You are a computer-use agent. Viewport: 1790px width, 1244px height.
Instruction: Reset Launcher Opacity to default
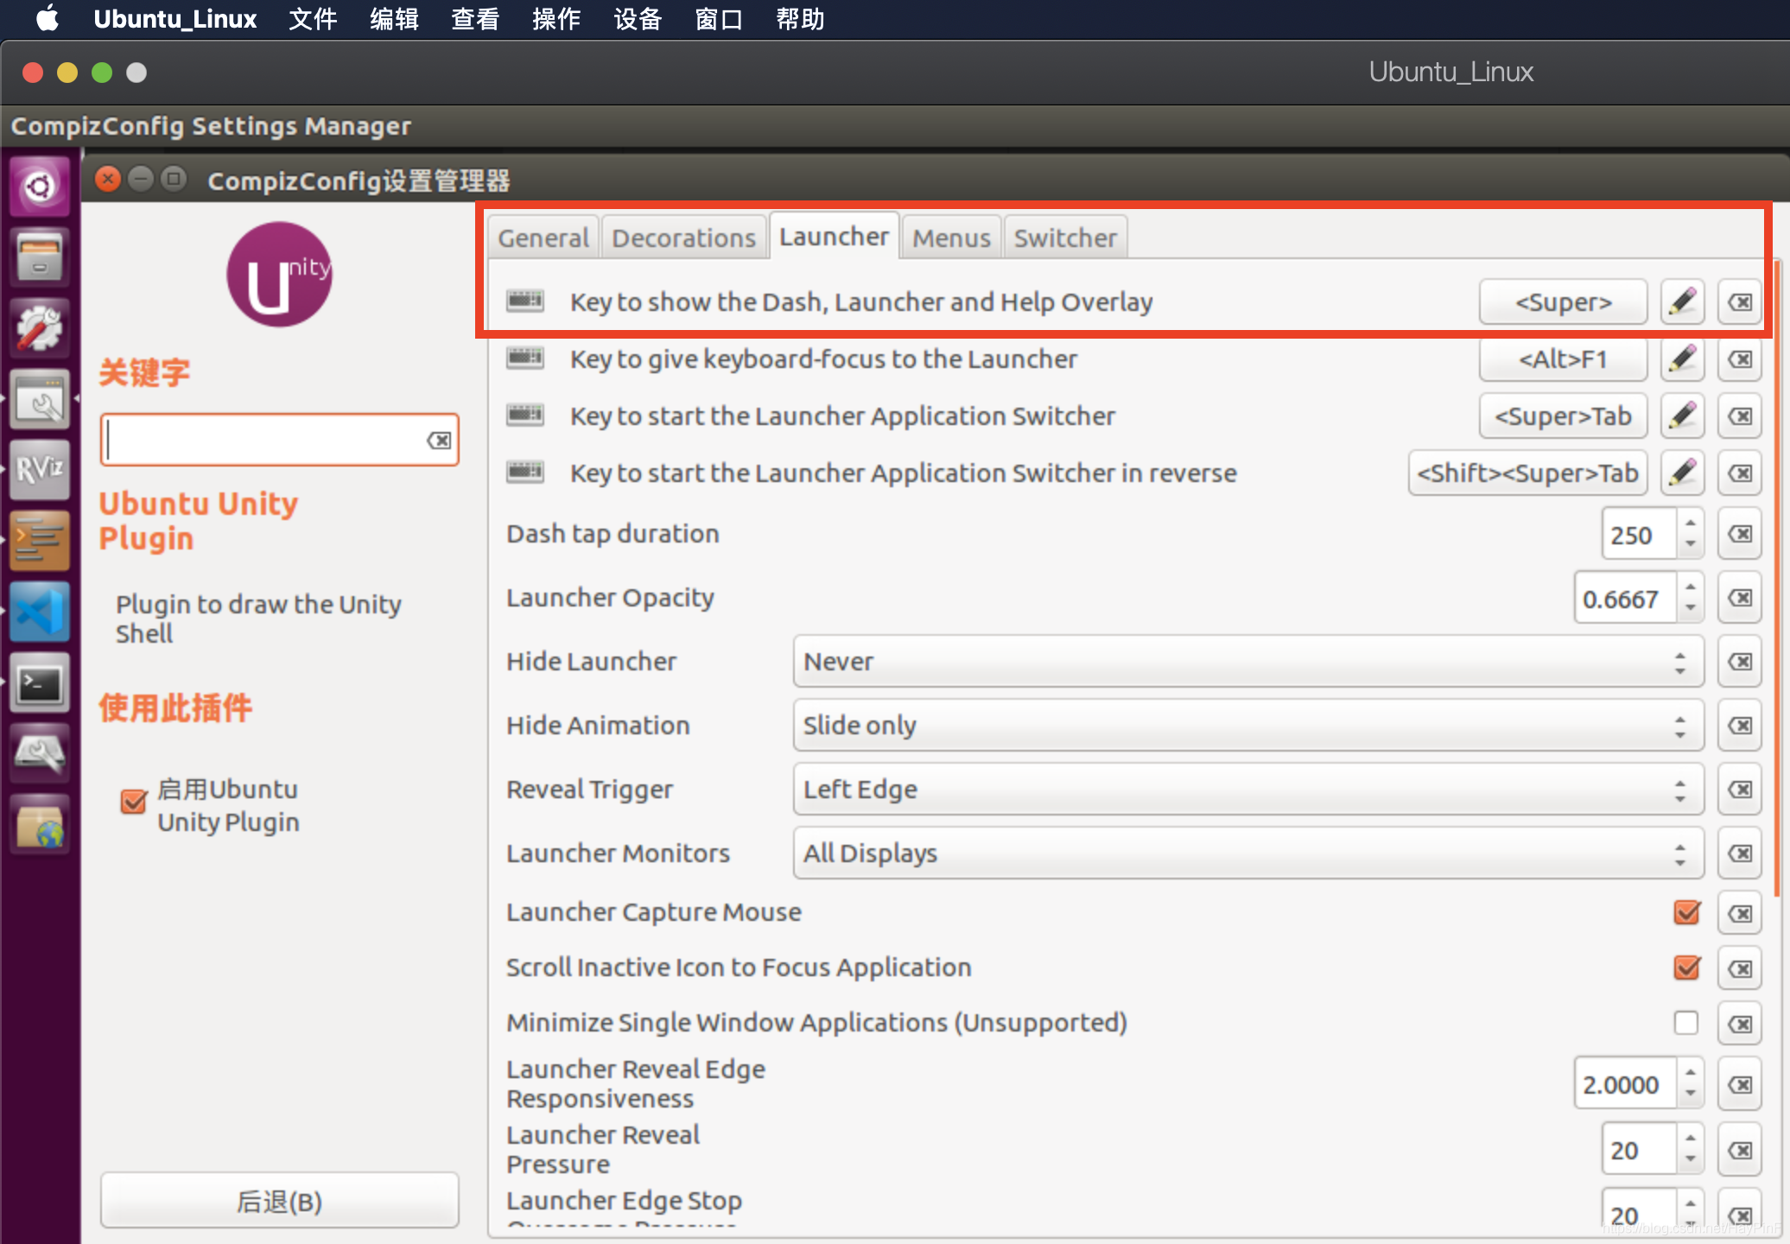pos(1740,598)
